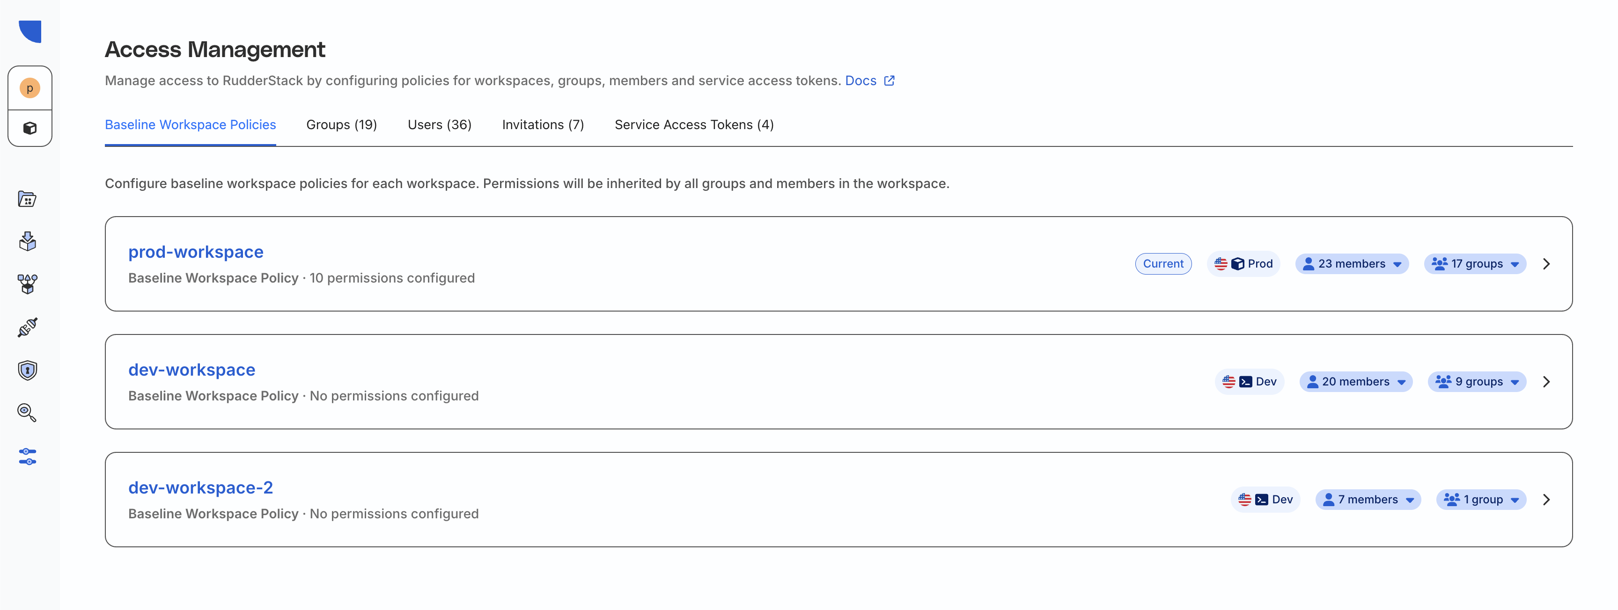Image resolution: width=1618 pixels, height=610 pixels.
Task: Open the prod-workspace policy page
Action: pos(195,252)
